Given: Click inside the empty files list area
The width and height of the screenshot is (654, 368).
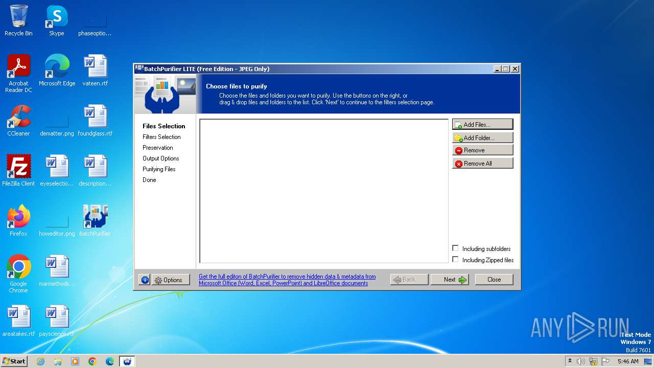Looking at the screenshot, I should [324, 191].
